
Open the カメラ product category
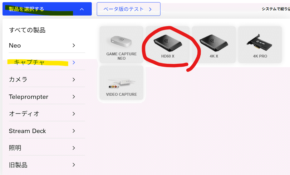[x=47, y=80]
